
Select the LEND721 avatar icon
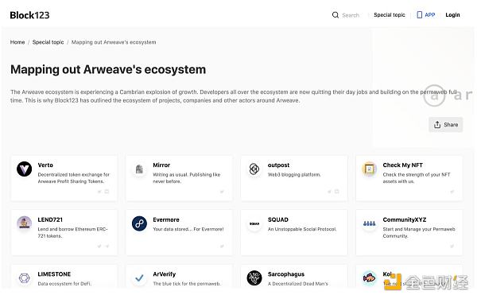[x=25, y=223]
